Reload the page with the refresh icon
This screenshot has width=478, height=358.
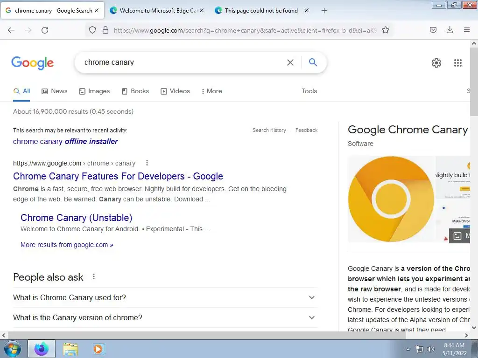pyautogui.click(x=45, y=30)
